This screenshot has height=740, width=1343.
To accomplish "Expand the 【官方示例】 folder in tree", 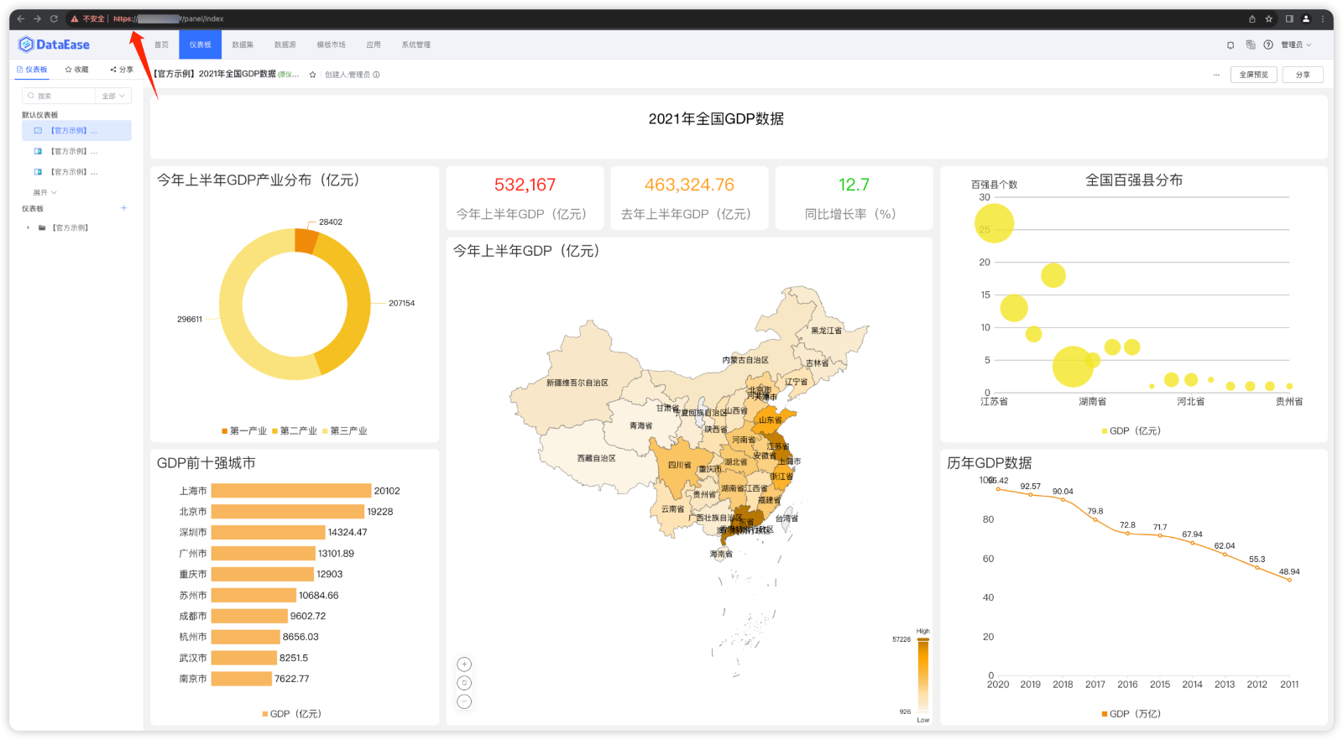I will 28,228.
